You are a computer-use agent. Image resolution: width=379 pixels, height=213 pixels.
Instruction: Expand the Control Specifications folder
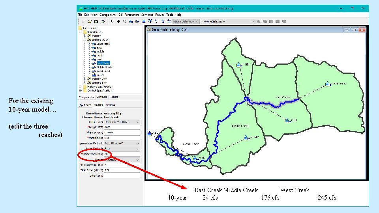coord(80,91)
